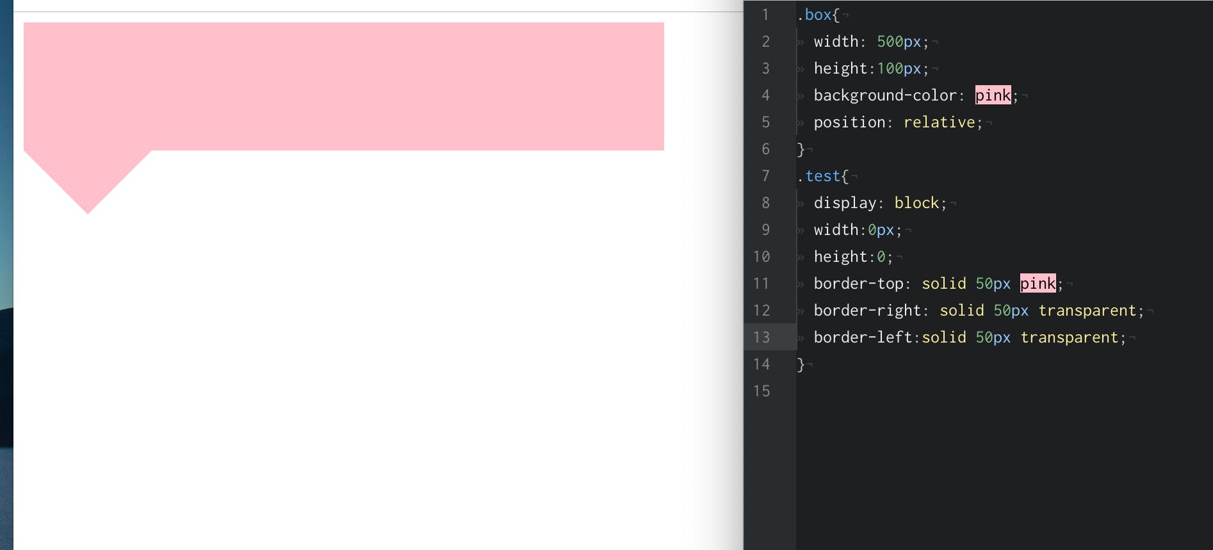This screenshot has height=550, width=1213.
Task: Click the transparent value on line 12
Action: coord(1087,311)
